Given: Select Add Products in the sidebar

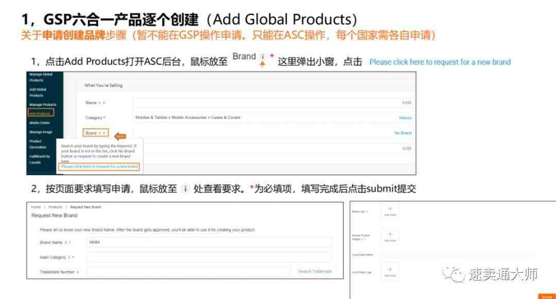Looking at the screenshot, I should [41, 113].
